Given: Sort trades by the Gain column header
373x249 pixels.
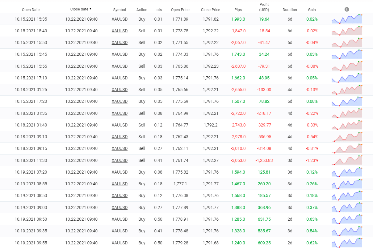Looking at the screenshot, I should pos(312,10).
